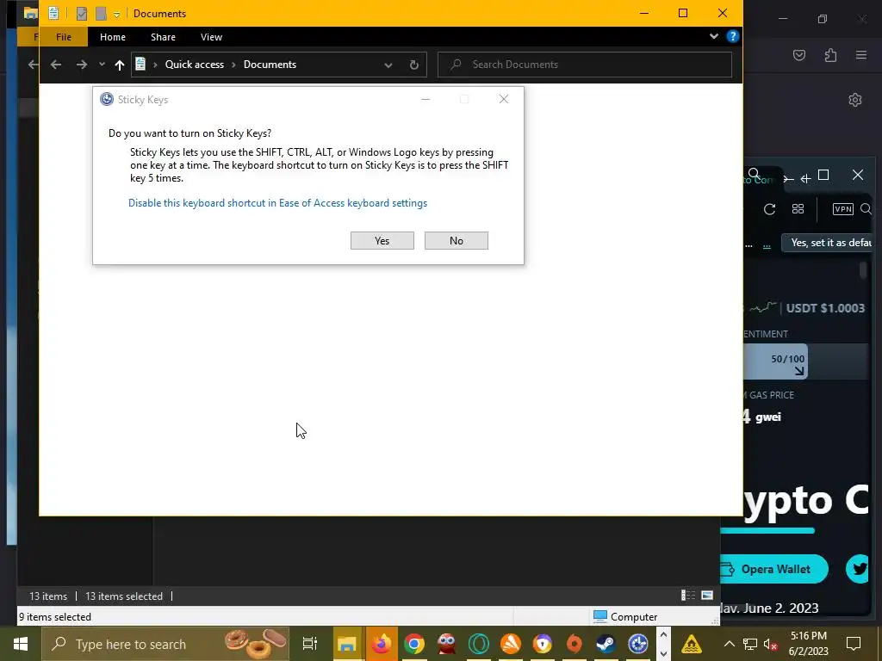The image size is (882, 661).
Task: Click the Properties icon in Explorer title bar
Action: [x=82, y=14]
